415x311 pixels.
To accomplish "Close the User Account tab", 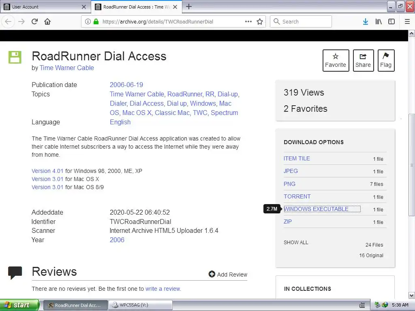I will tap(84, 7).
